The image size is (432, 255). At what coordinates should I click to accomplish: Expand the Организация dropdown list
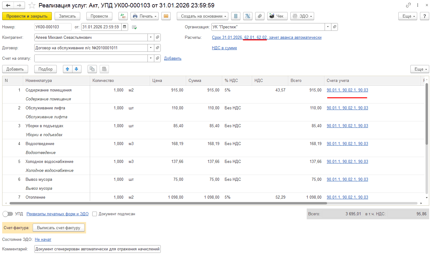(328, 27)
